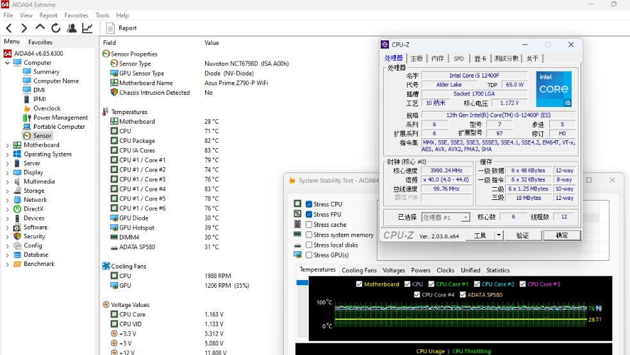Enable Stress GPU(s) checkbox
The height and width of the screenshot is (355, 630).
pos(309,255)
